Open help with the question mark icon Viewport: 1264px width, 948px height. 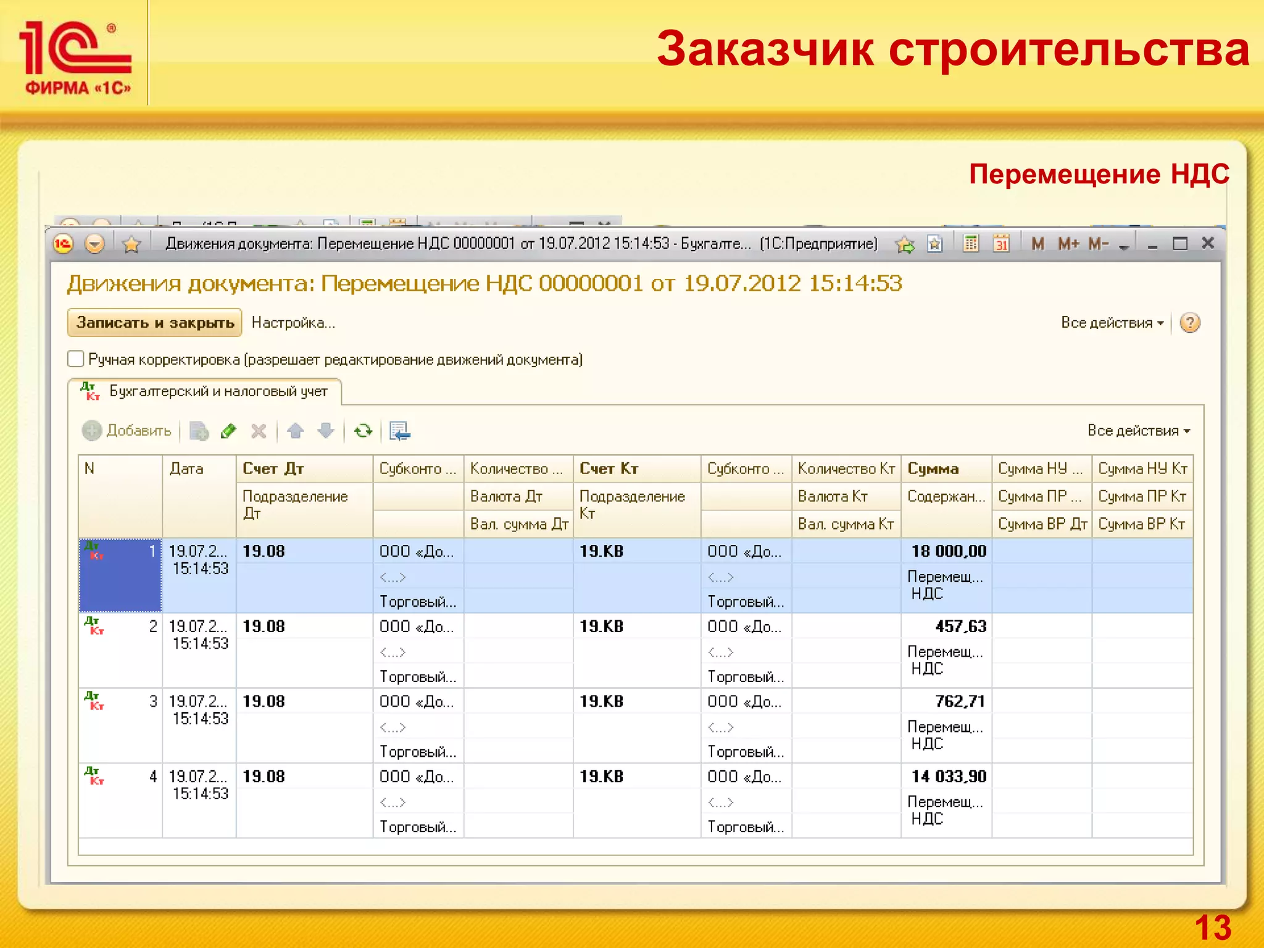(1189, 323)
